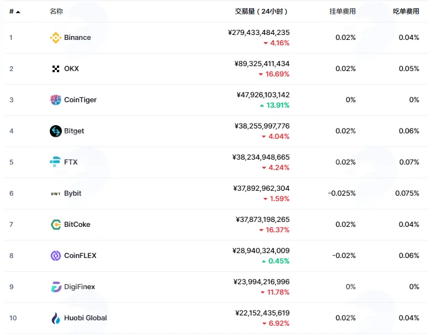Select the FTX logo icon
This screenshot has height=334, width=428.
55,162
